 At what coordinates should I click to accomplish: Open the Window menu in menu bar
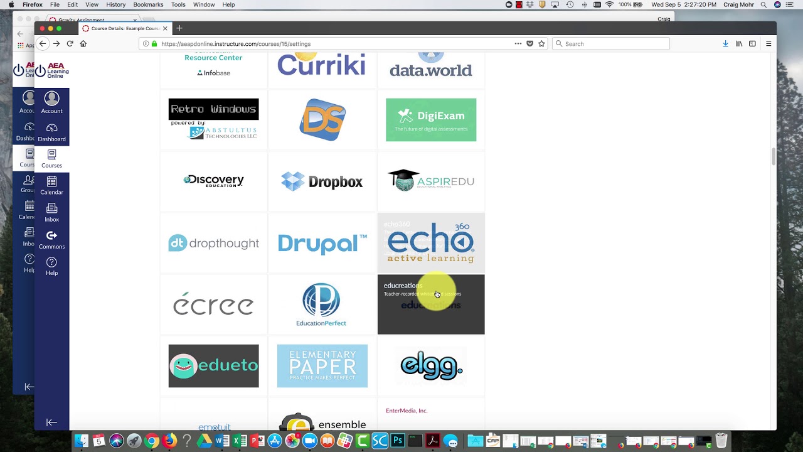pos(204,4)
